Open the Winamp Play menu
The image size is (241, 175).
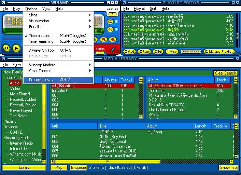[16, 9]
